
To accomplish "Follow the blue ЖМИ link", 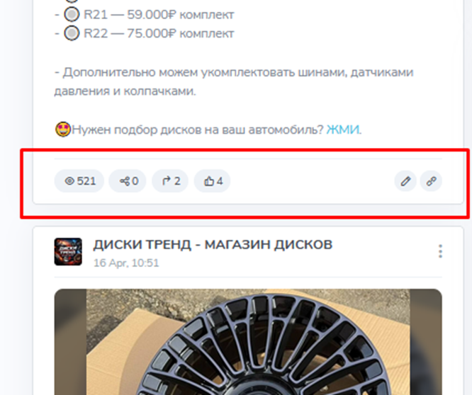I will click(343, 130).
